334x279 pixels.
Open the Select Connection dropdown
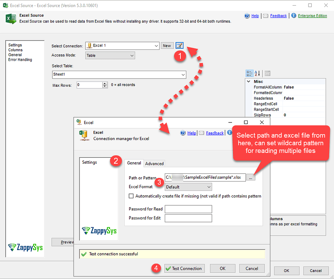[156, 46]
